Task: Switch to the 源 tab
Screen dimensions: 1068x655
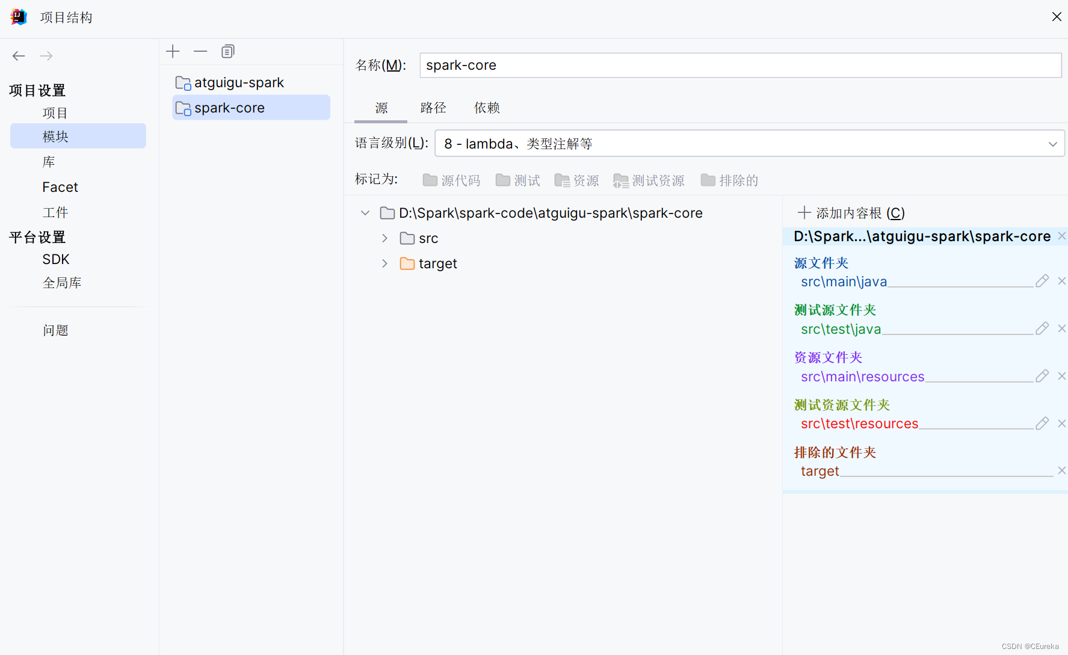Action: click(x=381, y=108)
